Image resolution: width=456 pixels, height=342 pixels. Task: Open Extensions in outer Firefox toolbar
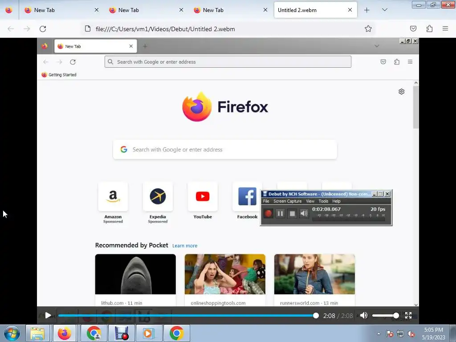click(x=429, y=28)
